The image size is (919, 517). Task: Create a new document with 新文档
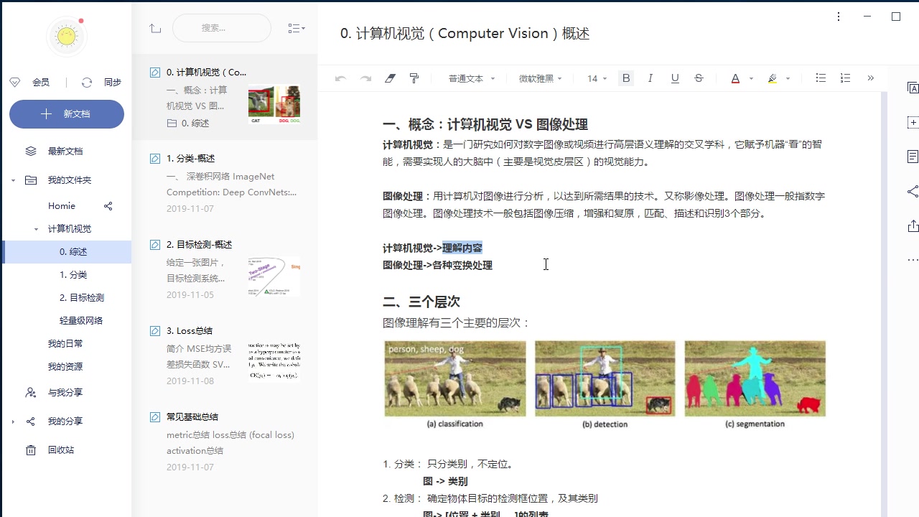coord(67,114)
